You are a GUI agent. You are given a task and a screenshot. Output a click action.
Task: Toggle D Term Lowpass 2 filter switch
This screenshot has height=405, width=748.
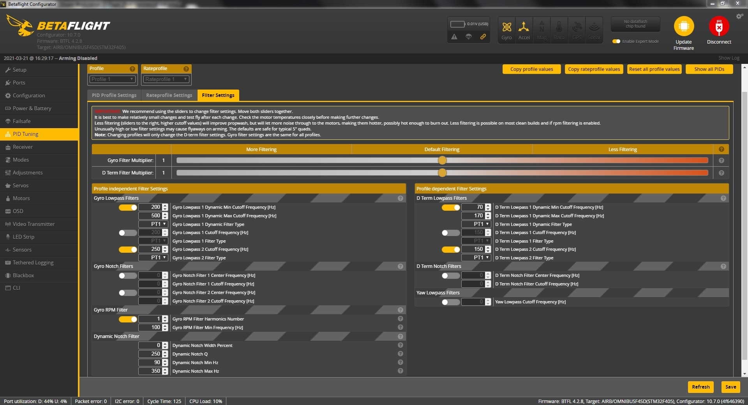click(451, 250)
